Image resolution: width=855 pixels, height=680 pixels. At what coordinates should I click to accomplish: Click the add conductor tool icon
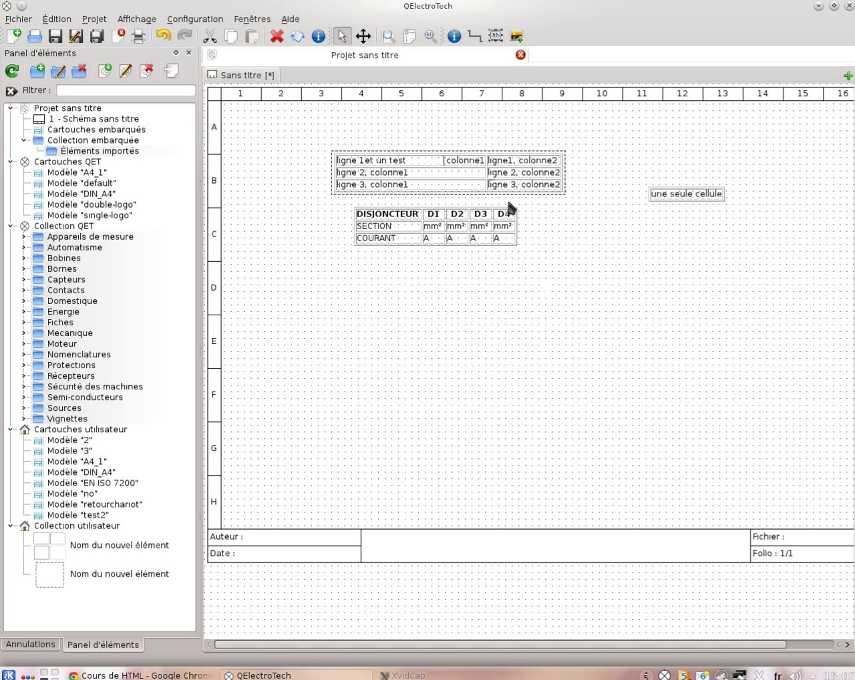(475, 36)
